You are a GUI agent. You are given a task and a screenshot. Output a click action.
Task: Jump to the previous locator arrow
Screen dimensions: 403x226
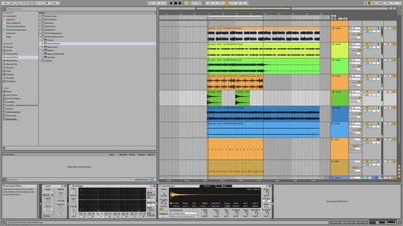point(332,19)
